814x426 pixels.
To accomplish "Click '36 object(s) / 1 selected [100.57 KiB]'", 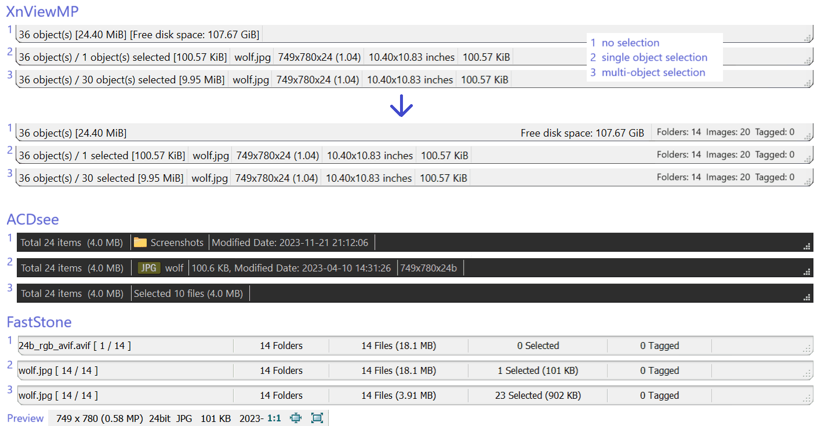I will click(x=102, y=156).
